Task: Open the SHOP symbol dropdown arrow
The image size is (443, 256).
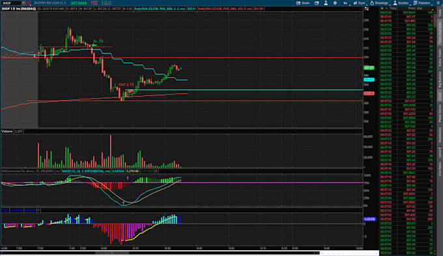Action: (x=23, y=3)
